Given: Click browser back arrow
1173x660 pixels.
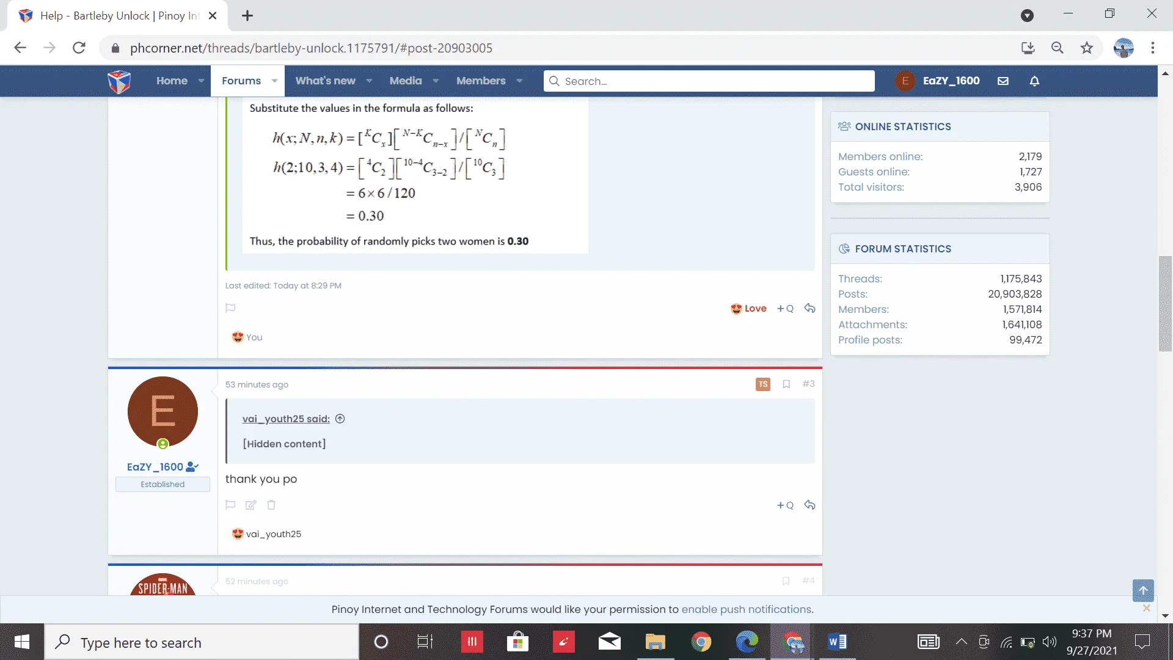Looking at the screenshot, I should [x=20, y=48].
